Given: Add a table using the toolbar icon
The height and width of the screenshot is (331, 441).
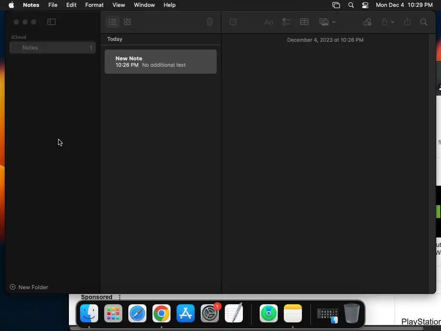Looking at the screenshot, I should tap(304, 22).
